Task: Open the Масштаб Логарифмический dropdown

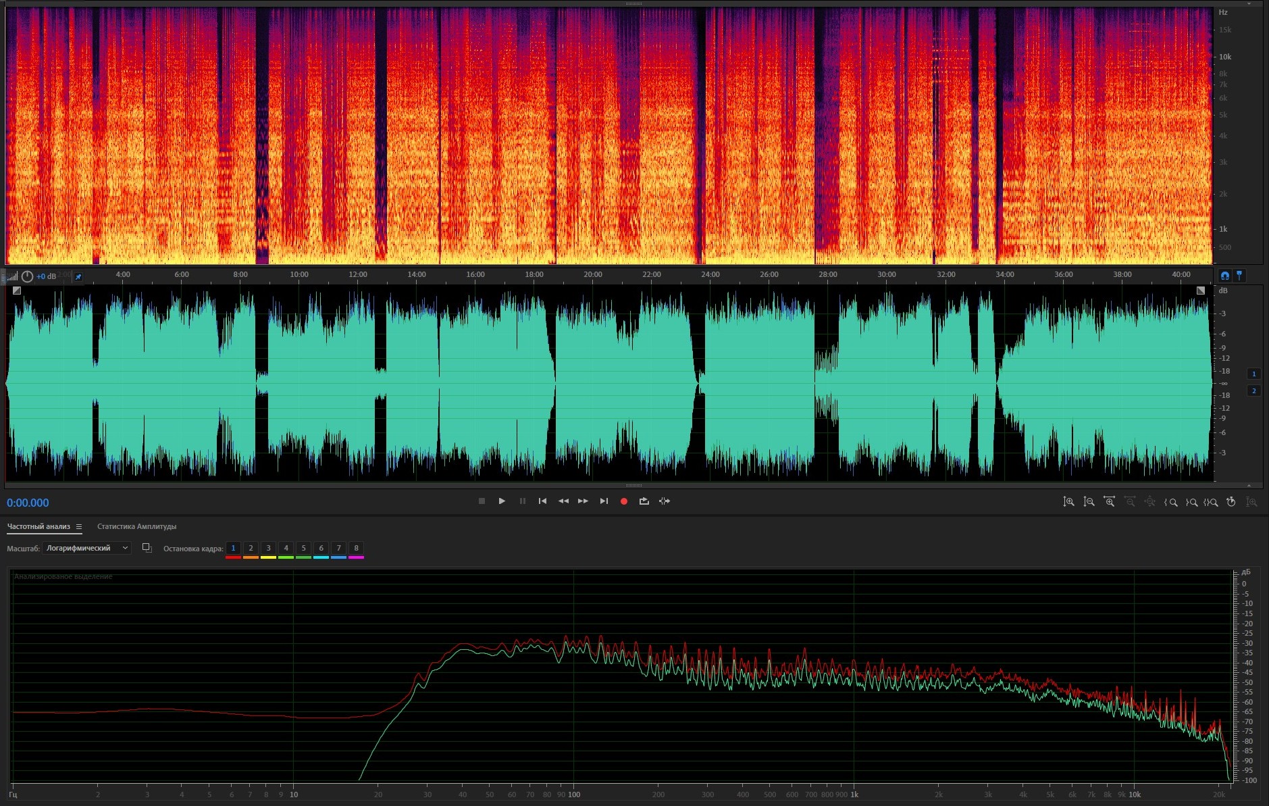Action: pyautogui.click(x=86, y=548)
